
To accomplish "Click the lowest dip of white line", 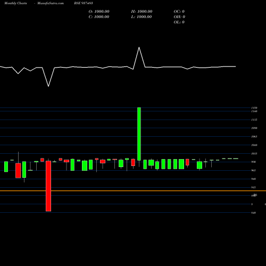I will point(48,86).
